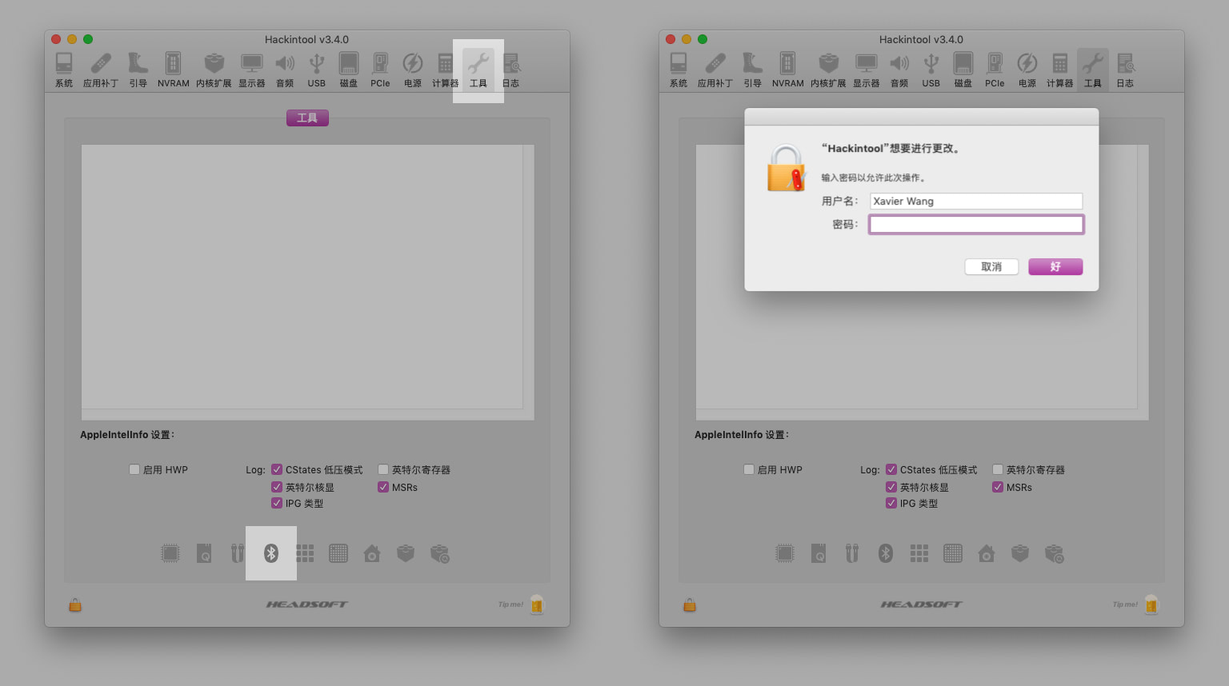Image resolution: width=1229 pixels, height=686 pixels.
Task: Open 应用补丁 patch icon in left window
Action: tap(101, 70)
